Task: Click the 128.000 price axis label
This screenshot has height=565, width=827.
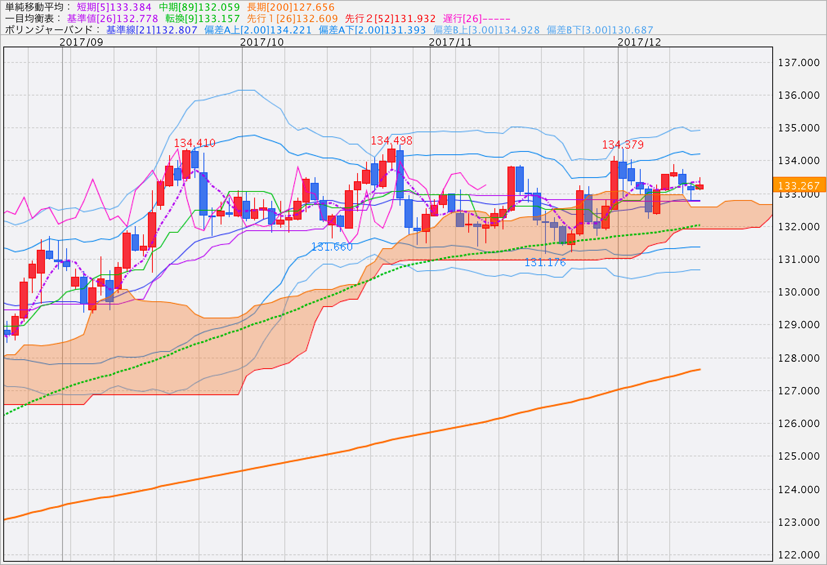Action: [x=799, y=358]
